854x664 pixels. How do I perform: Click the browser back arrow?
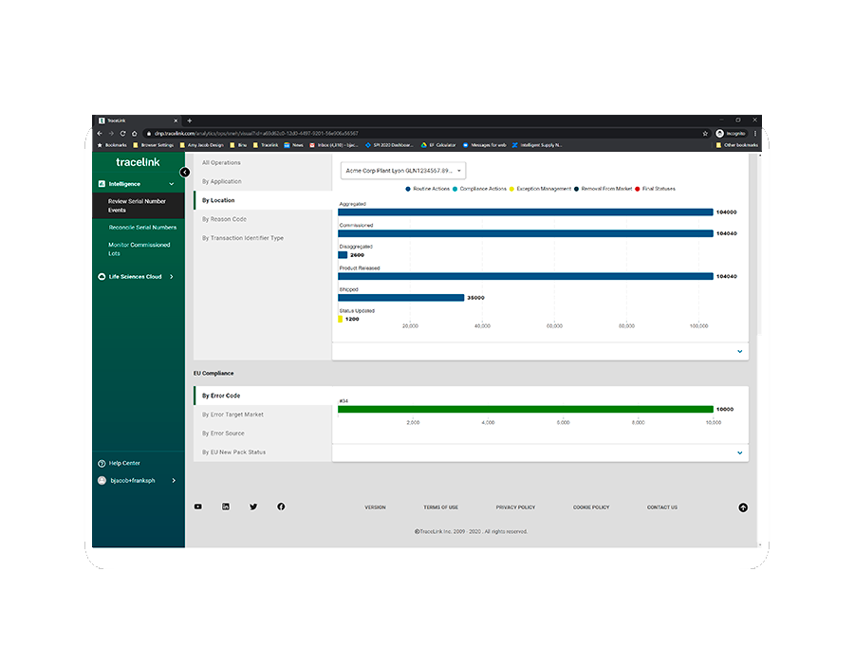100,134
